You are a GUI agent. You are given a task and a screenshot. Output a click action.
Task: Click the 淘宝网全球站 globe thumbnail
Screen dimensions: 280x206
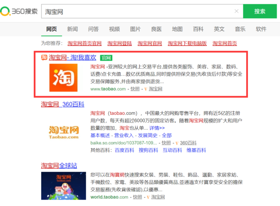click(63, 186)
